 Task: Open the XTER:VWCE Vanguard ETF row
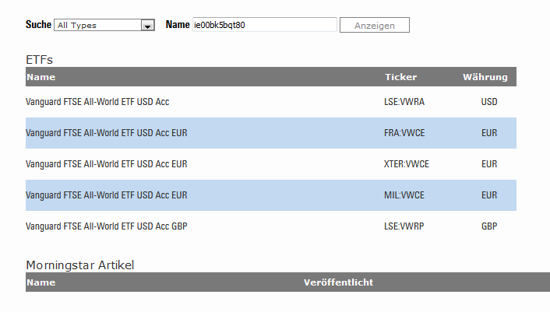pyautogui.click(x=106, y=164)
